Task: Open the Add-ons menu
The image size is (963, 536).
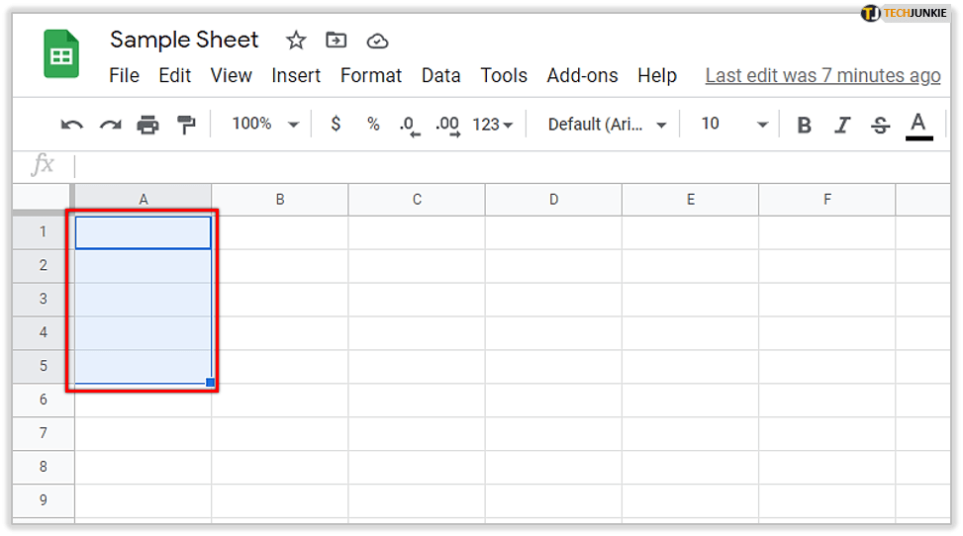Action: coord(582,75)
